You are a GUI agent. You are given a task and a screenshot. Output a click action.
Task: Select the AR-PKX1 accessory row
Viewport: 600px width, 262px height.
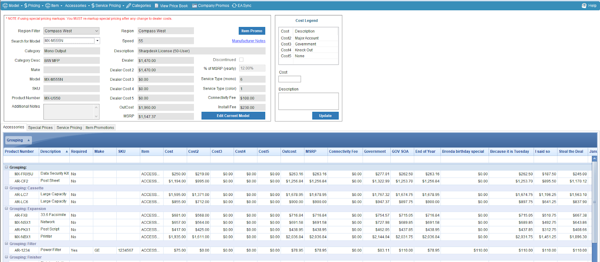tap(300, 229)
